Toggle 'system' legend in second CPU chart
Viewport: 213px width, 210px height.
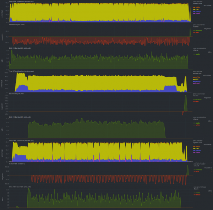coord(197,81)
